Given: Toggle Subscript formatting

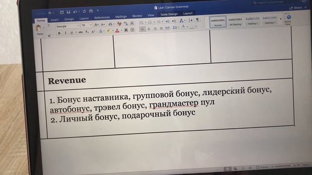Looking at the screenshot, I should coord(87,32).
